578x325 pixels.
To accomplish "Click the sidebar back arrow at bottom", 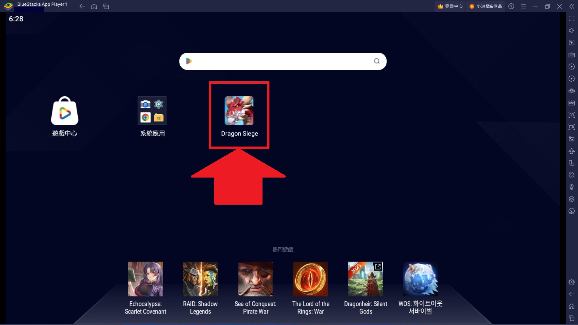I will coord(571,294).
